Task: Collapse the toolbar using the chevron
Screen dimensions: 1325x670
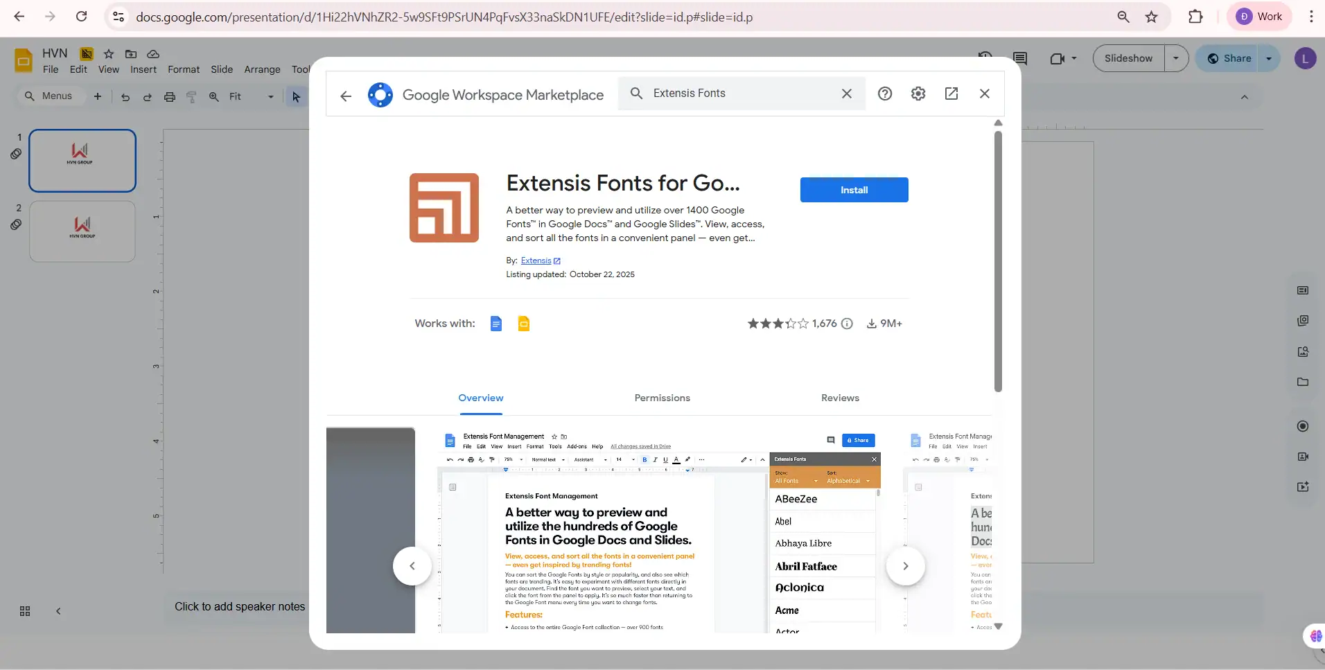Action: tap(1245, 97)
